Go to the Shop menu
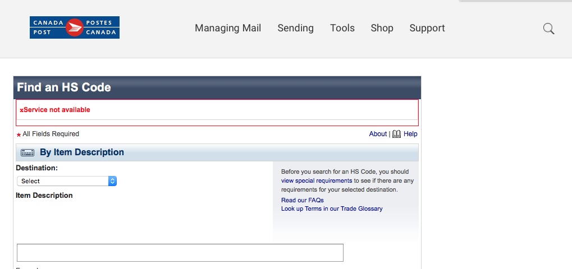Screen dimensions: 572x269 point(382,28)
